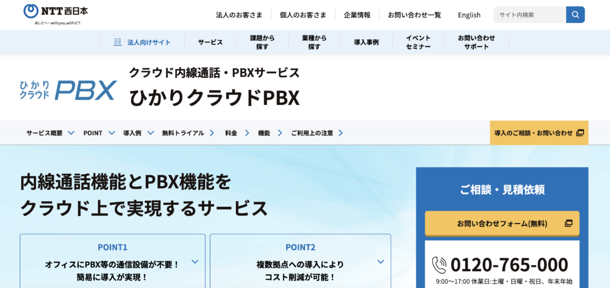Click 導入のご相談・お問い合わせ yellow button

(539, 133)
